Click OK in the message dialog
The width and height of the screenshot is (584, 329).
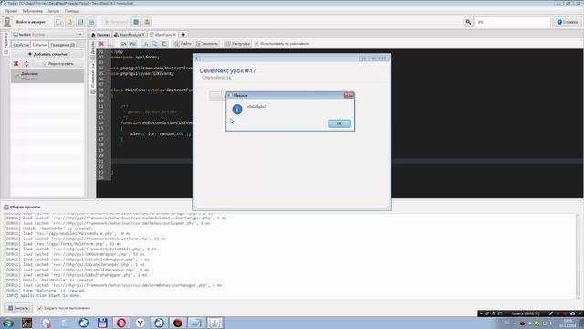click(x=339, y=123)
